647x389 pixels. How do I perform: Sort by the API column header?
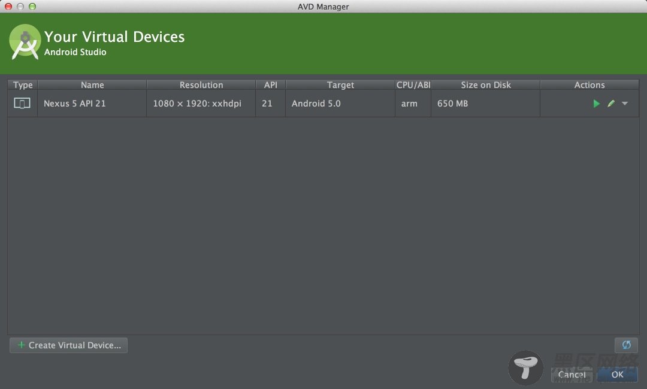click(270, 85)
